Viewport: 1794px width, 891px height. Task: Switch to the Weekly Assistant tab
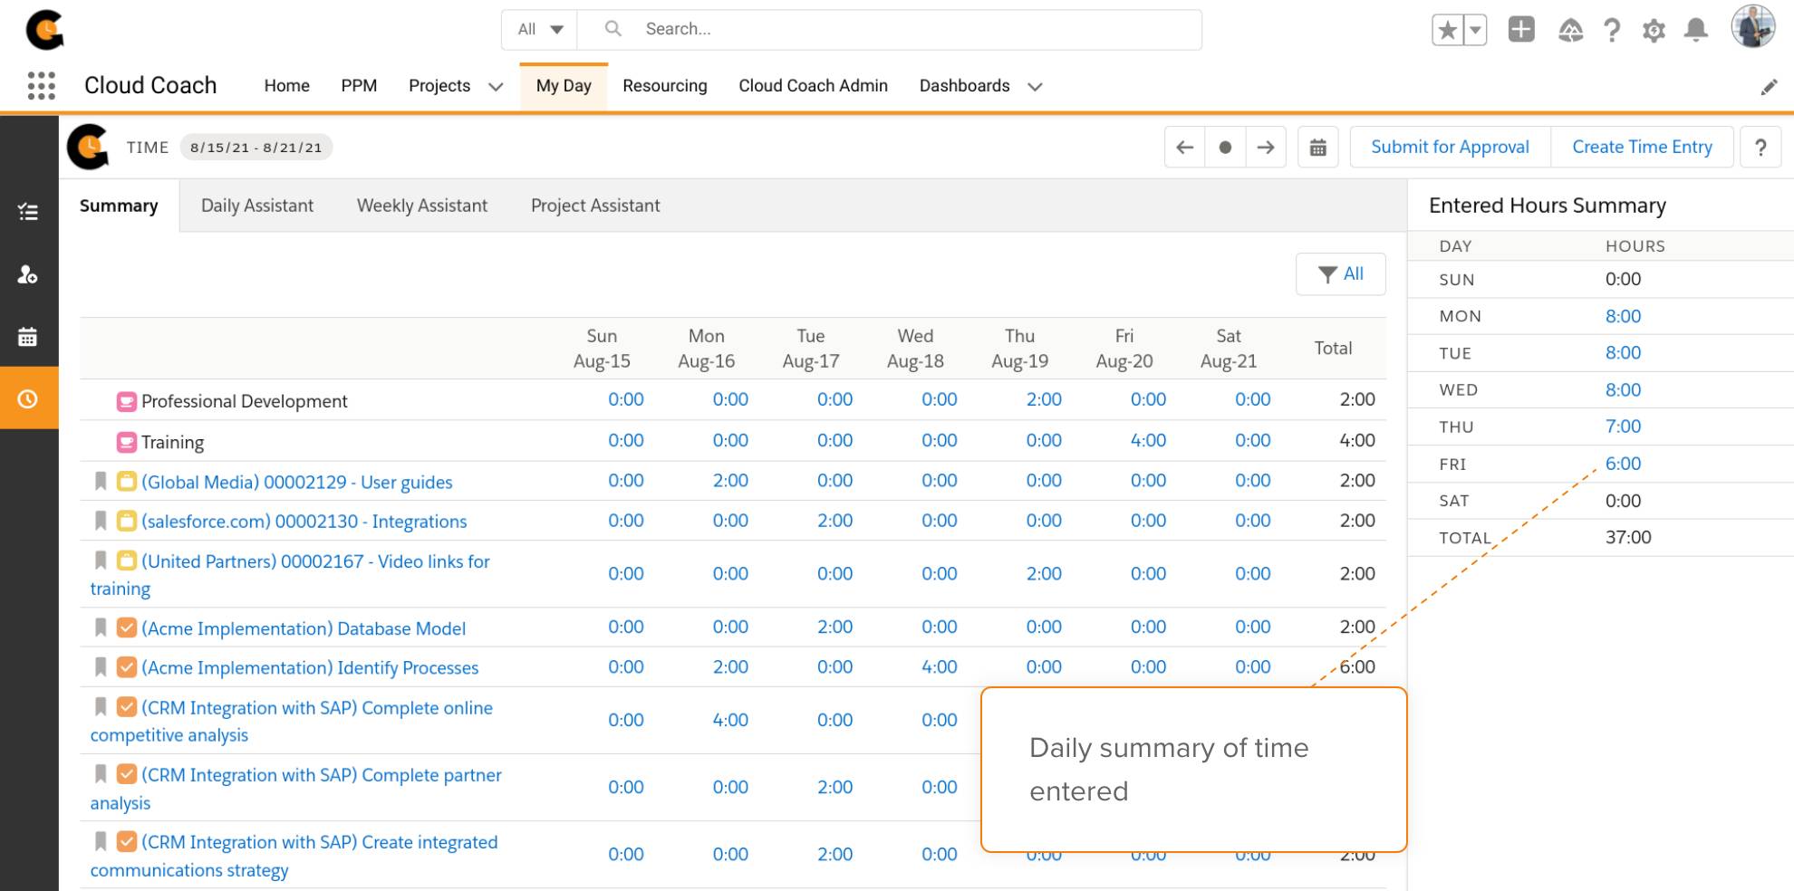[422, 206]
